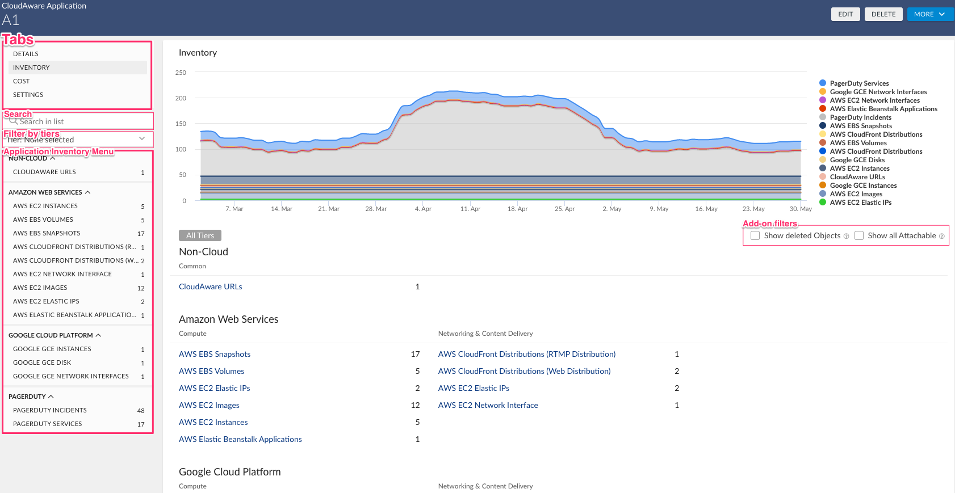Viewport: 955px width, 493px height.
Task: Toggle AWS EC2 Elastic IPs legend marker
Action: (823, 202)
